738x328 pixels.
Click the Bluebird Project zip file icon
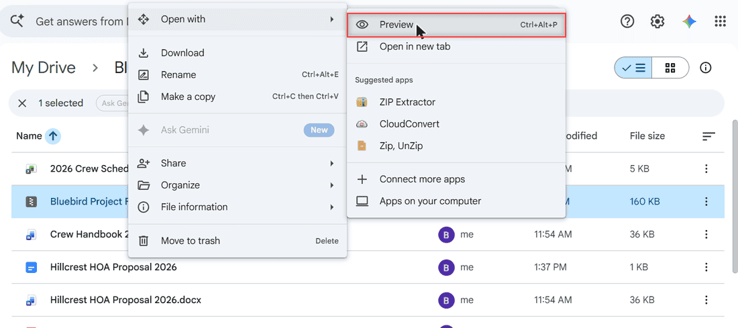coord(31,201)
